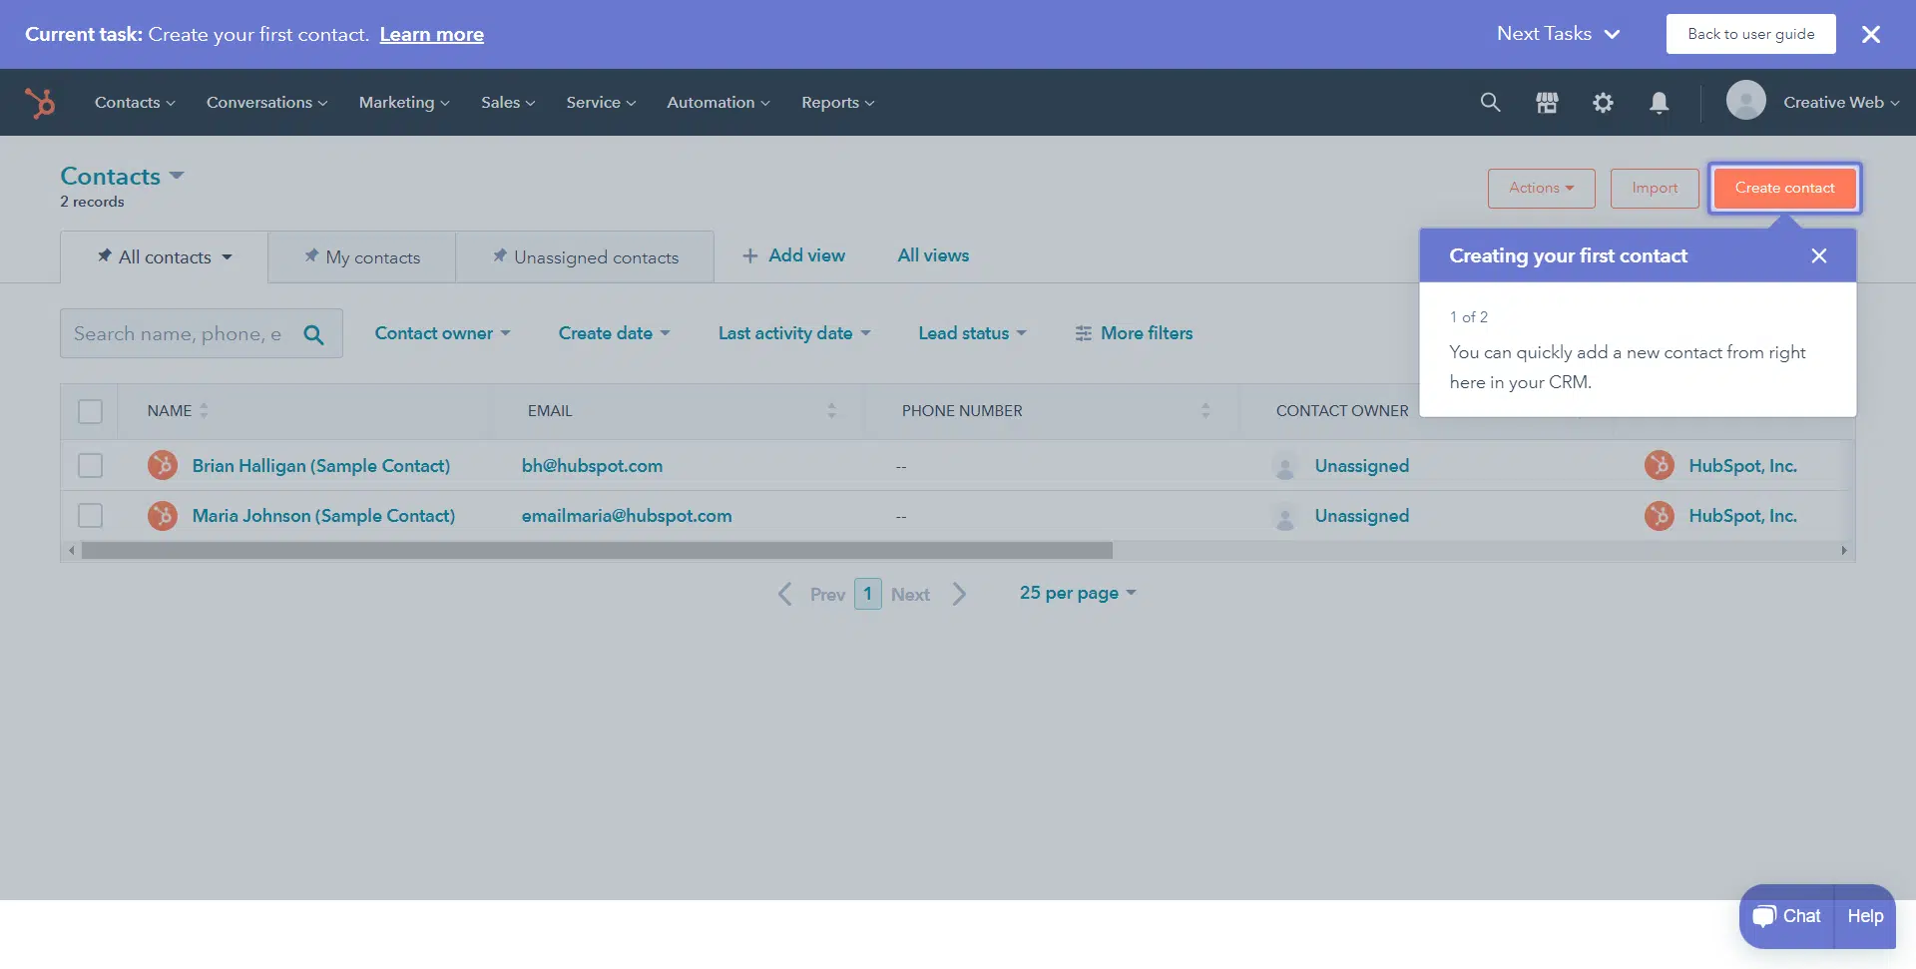Expand the Next Tasks dropdown

pos(1558,34)
